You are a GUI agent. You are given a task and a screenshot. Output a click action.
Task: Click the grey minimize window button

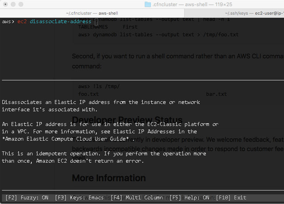pyautogui.click(x=13, y=4)
